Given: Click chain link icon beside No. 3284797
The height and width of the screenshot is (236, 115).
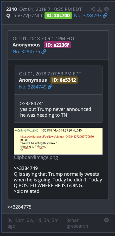Looking at the screenshot, I should coord(105,15).
